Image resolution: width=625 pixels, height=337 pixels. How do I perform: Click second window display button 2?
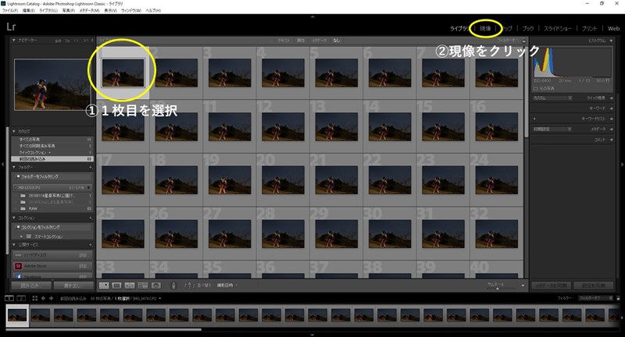point(22,299)
